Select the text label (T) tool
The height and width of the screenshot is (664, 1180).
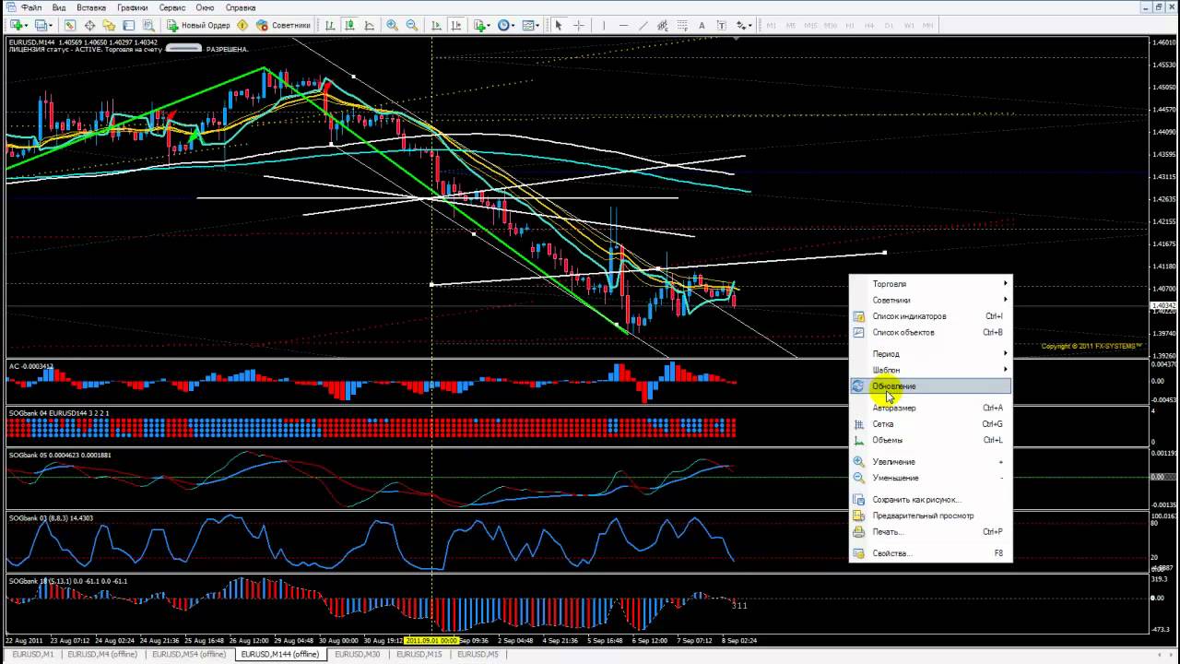pyautogui.click(x=722, y=26)
